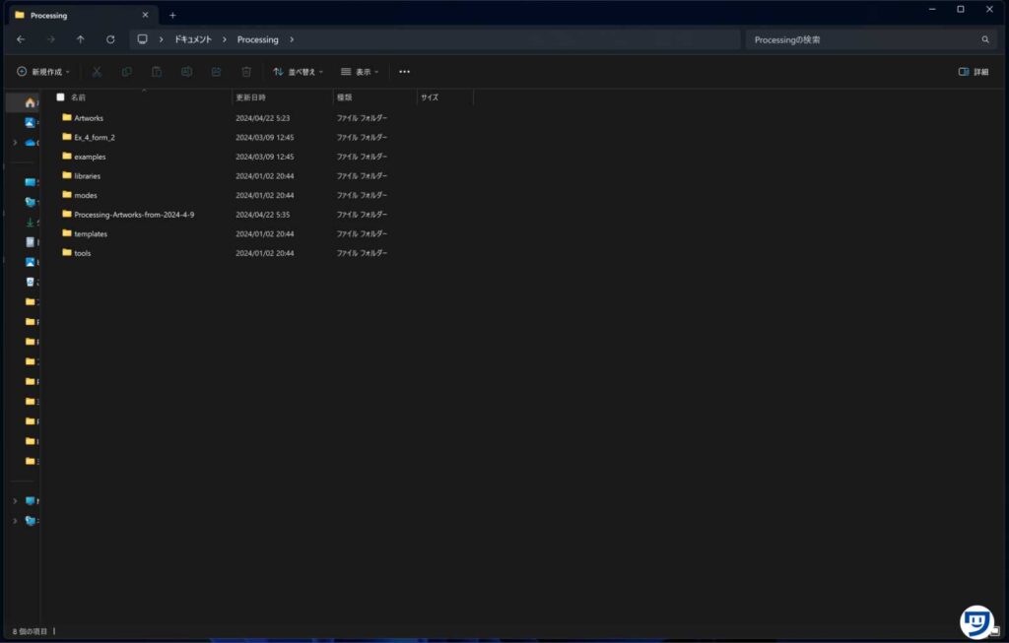1009x643 pixels.
Task: Go up one folder level
Action: pos(81,39)
